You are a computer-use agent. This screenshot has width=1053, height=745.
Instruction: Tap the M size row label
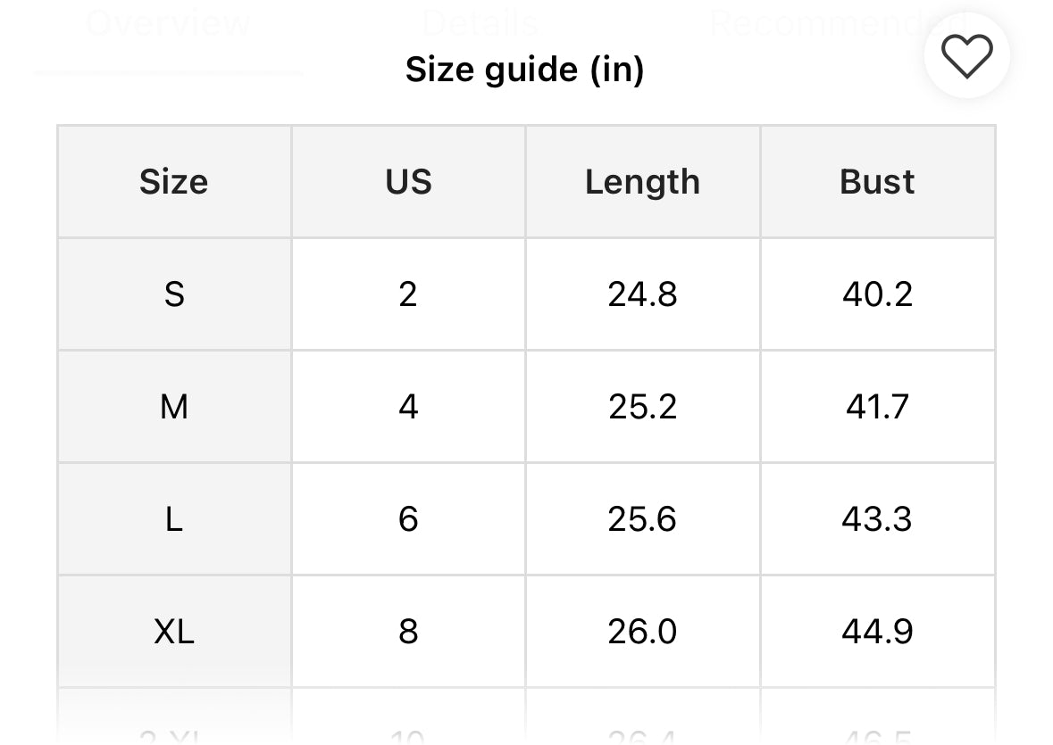click(x=174, y=407)
